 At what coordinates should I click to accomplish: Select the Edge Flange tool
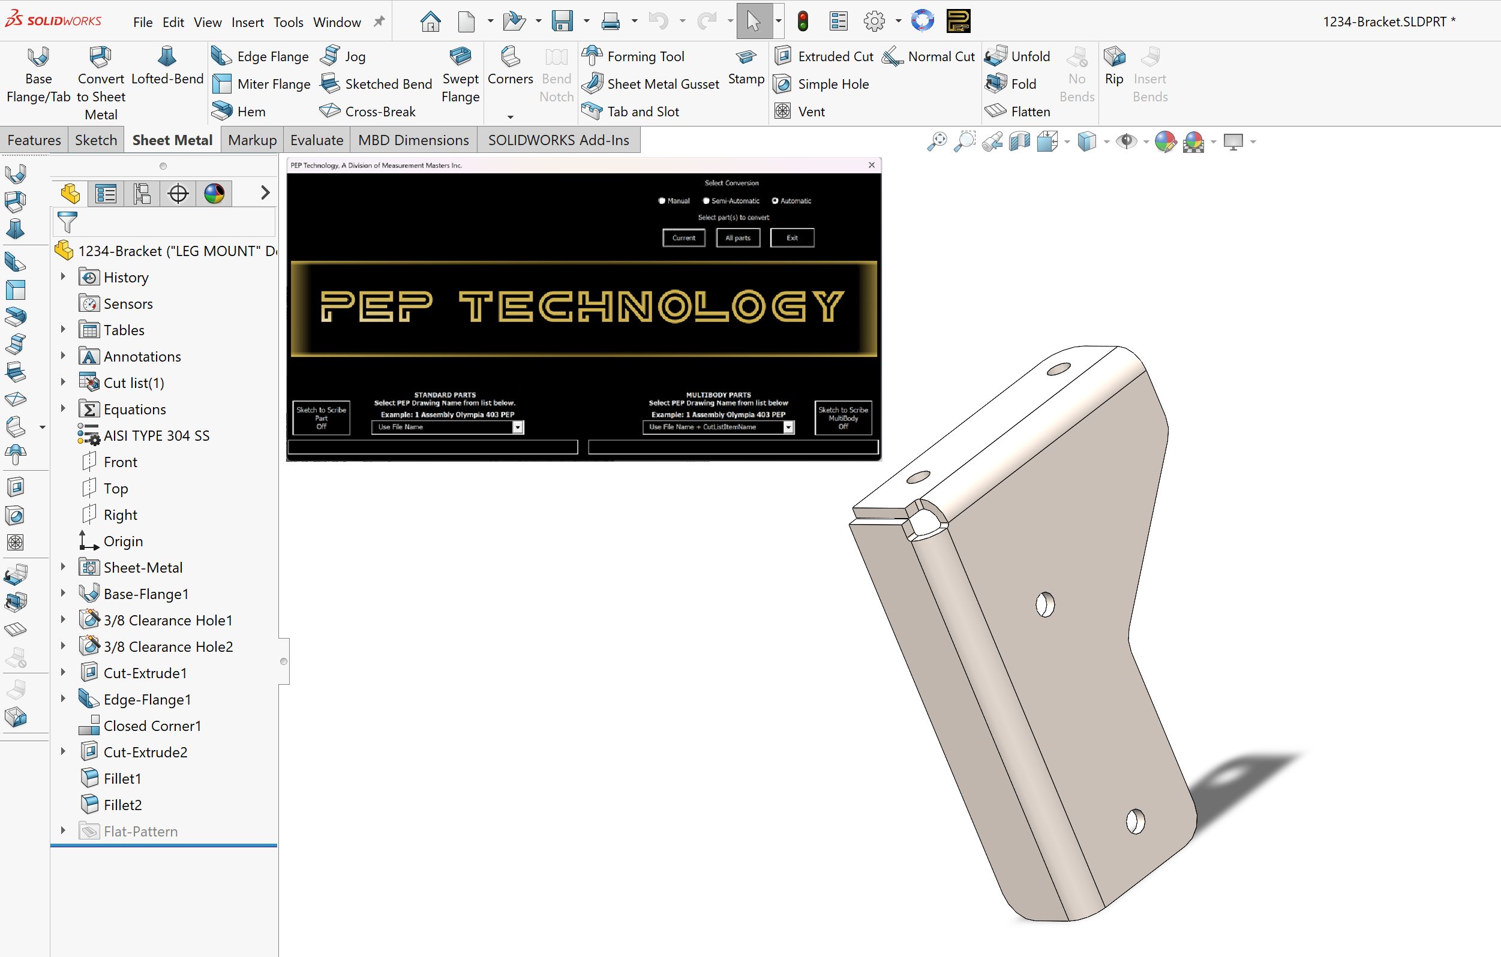point(260,57)
